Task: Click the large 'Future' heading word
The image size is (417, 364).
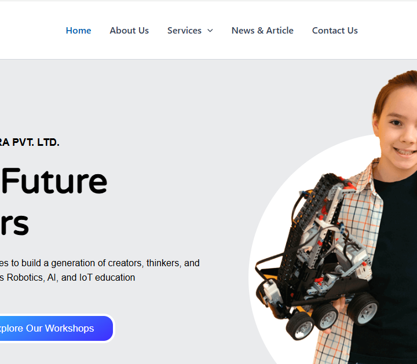Action: click(x=54, y=181)
